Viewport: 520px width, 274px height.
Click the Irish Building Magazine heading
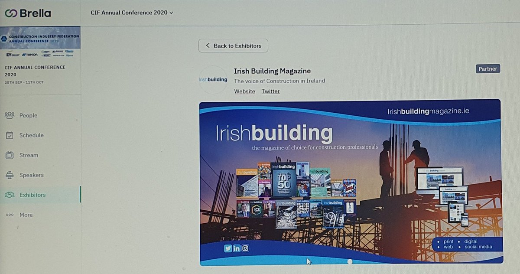pyautogui.click(x=272, y=71)
